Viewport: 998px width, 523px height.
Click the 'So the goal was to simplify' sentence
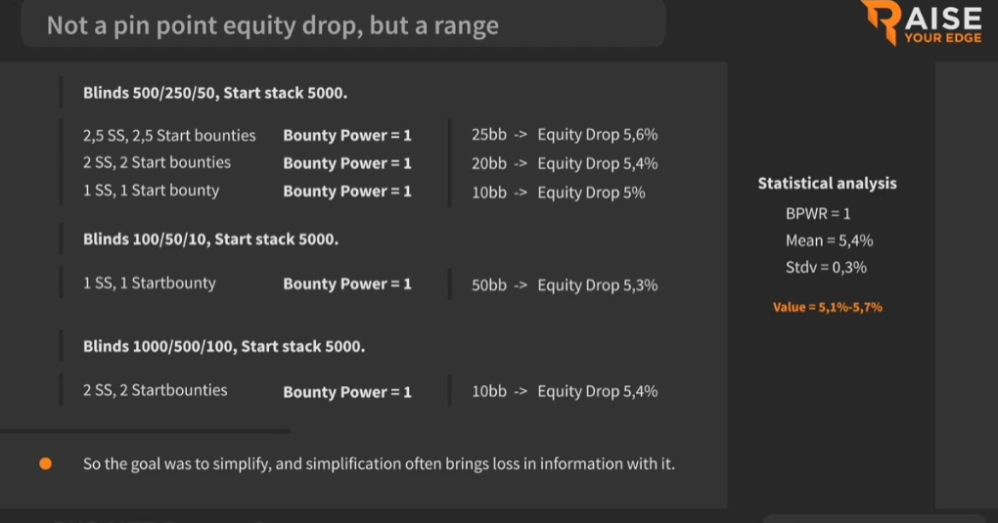[x=379, y=463]
